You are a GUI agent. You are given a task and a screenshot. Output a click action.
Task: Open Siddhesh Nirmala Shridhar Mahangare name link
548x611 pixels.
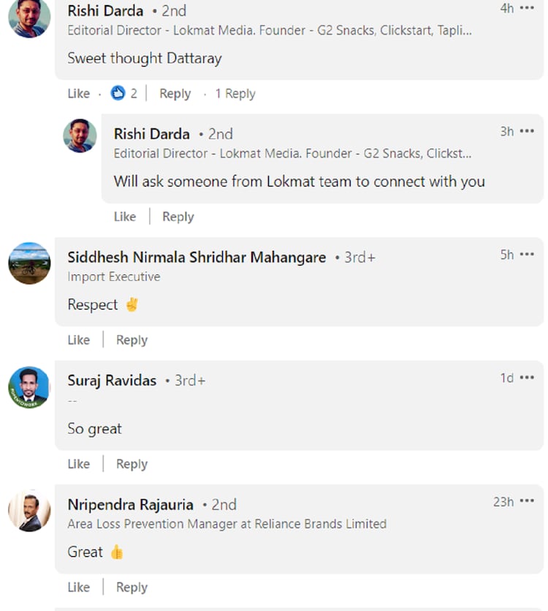197,258
